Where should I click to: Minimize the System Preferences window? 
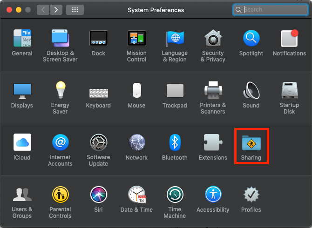(x=19, y=10)
